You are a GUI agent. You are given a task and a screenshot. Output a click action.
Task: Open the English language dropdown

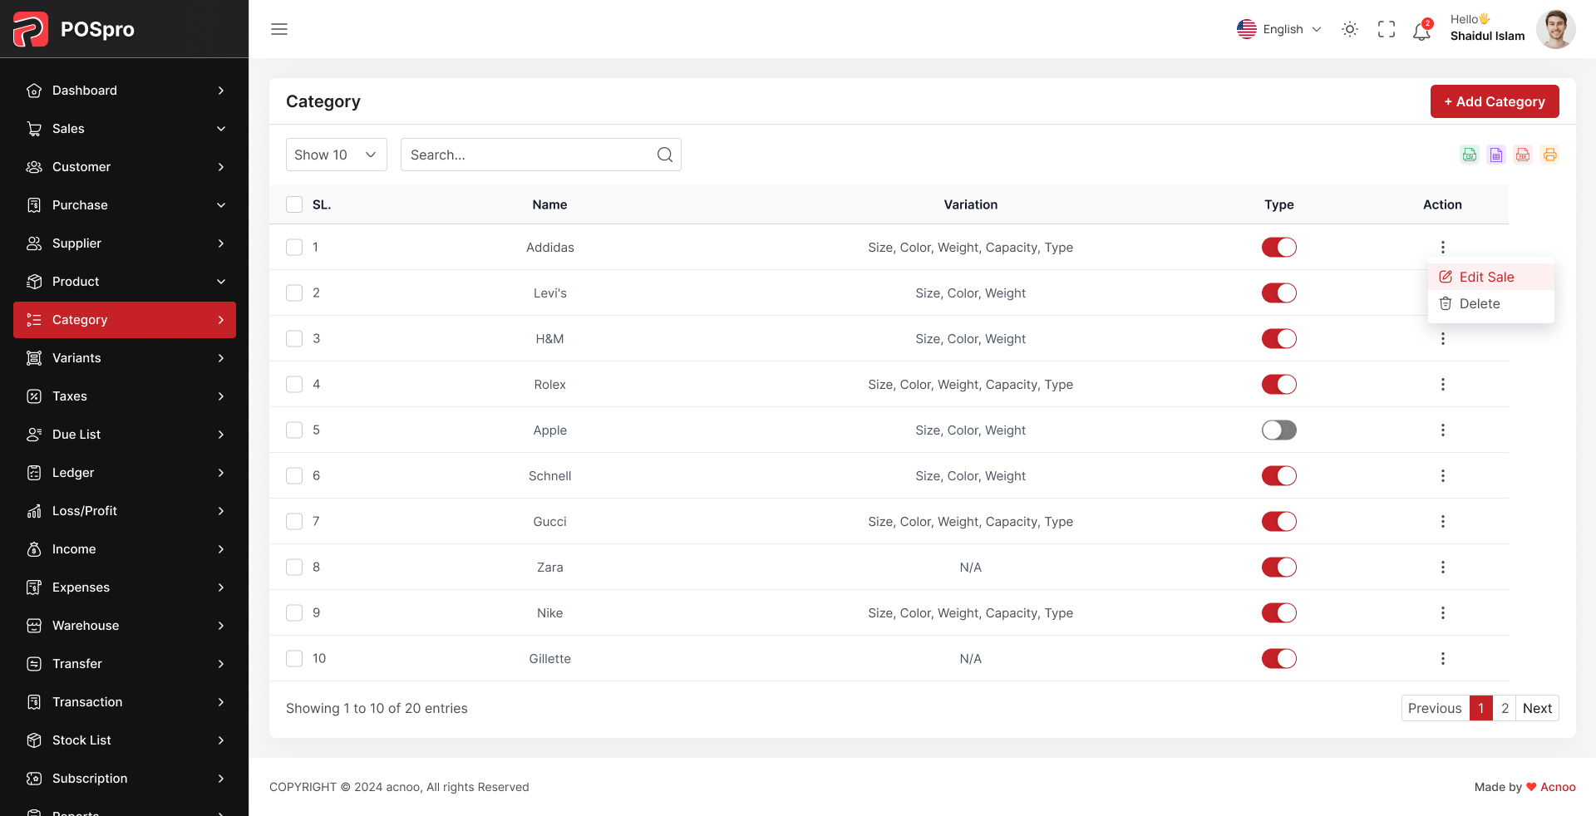1278,29
